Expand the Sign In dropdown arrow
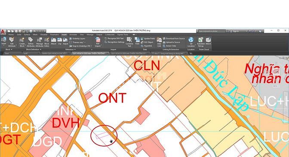289x157 pixels. point(246,31)
